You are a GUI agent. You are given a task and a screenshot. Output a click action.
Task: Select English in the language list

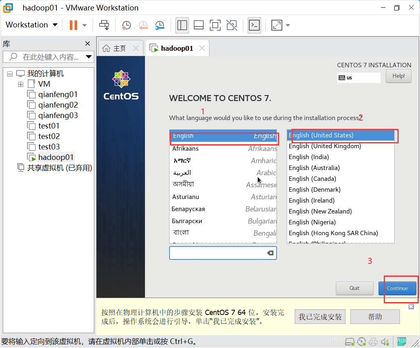223,136
